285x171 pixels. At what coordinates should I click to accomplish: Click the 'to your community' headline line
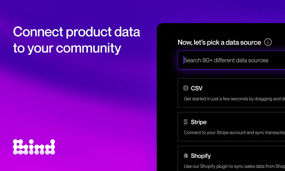[67, 48]
